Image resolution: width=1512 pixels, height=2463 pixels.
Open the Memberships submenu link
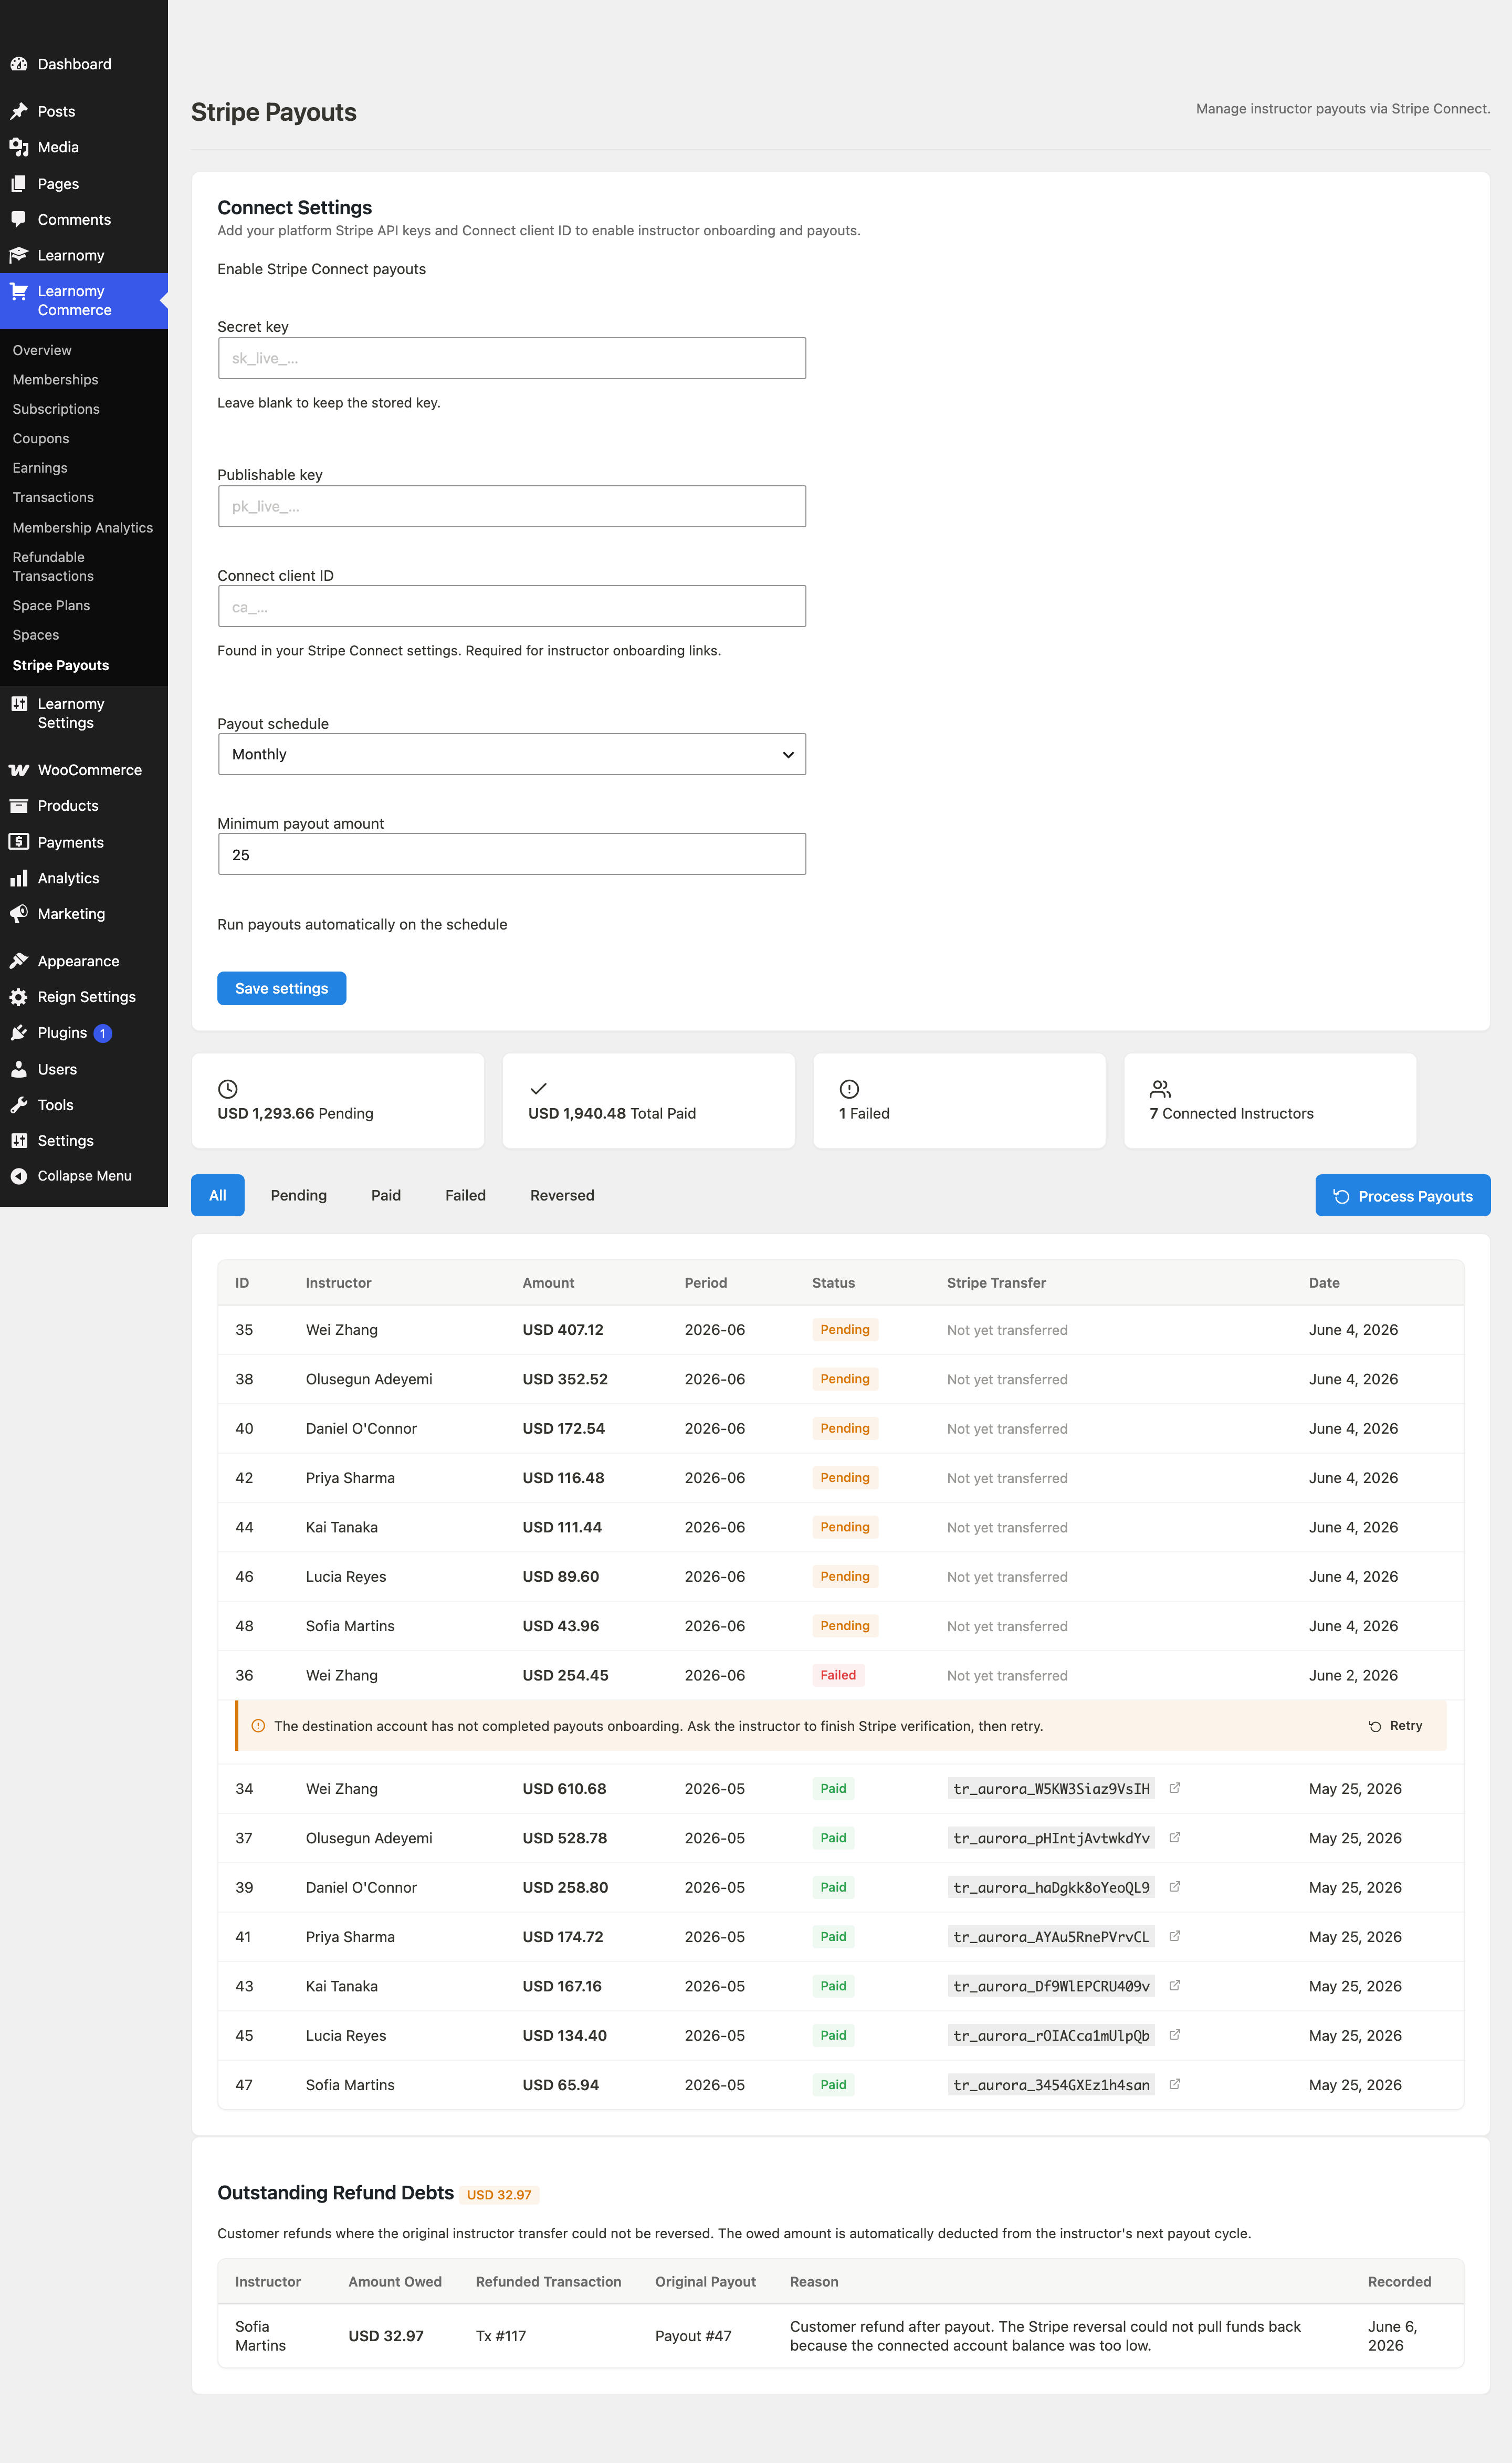coord(55,379)
